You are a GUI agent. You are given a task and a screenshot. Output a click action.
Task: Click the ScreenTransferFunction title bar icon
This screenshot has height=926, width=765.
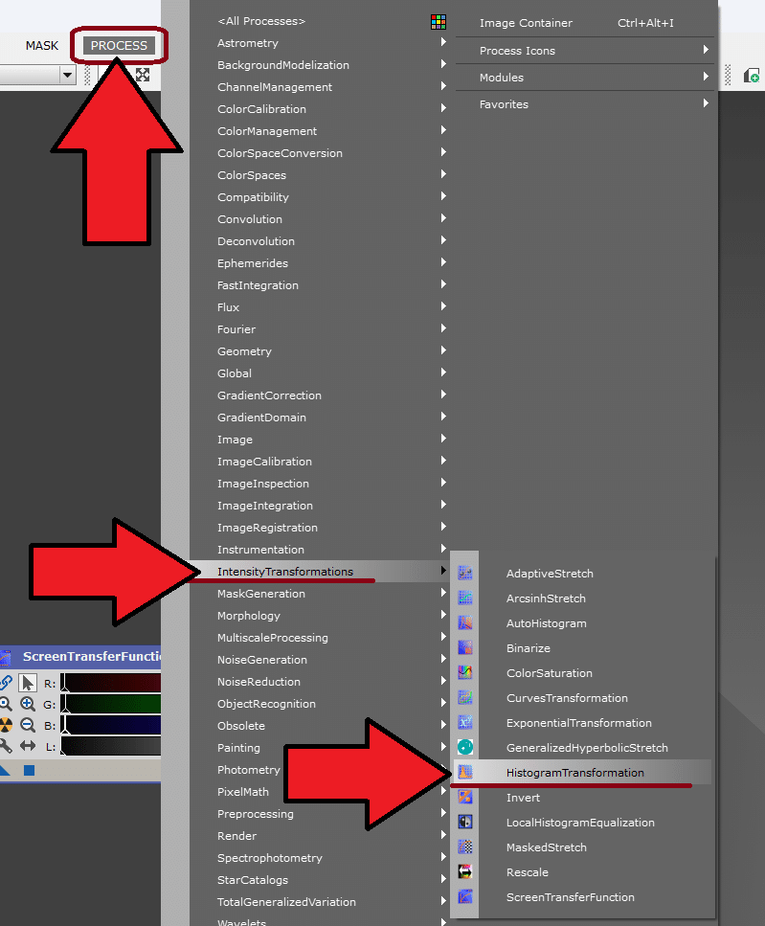pos(6,657)
